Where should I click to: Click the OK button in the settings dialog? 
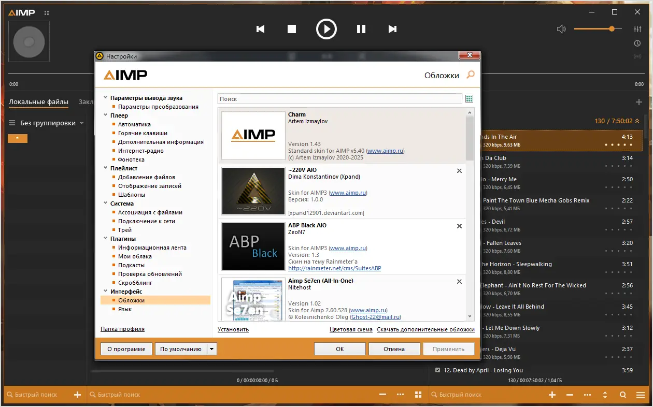(x=340, y=349)
